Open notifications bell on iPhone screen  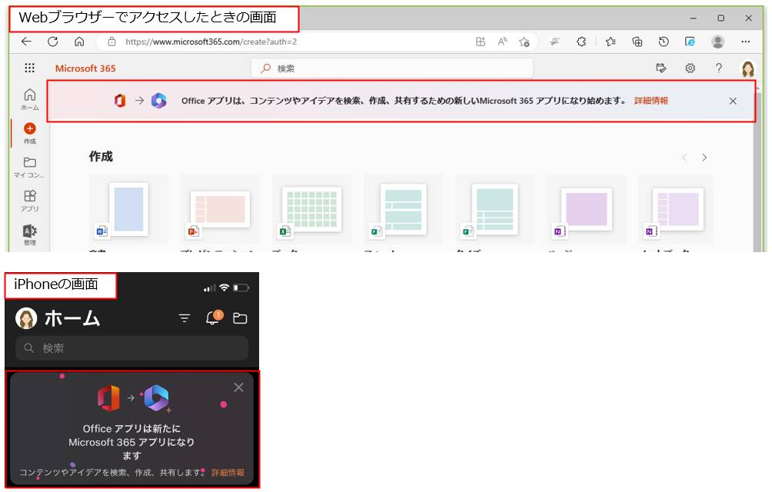(214, 317)
